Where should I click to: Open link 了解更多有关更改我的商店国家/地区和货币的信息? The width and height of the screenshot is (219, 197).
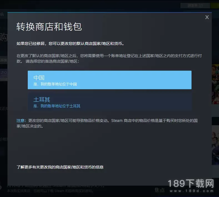[x=60, y=167]
